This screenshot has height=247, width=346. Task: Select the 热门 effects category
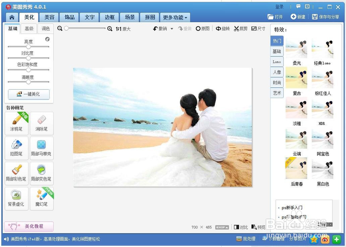click(x=277, y=41)
